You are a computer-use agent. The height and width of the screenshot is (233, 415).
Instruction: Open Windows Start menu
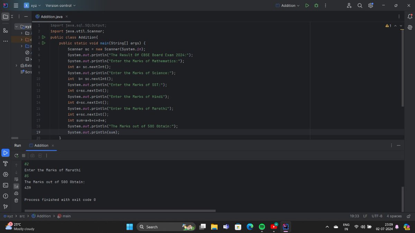pos(130,227)
